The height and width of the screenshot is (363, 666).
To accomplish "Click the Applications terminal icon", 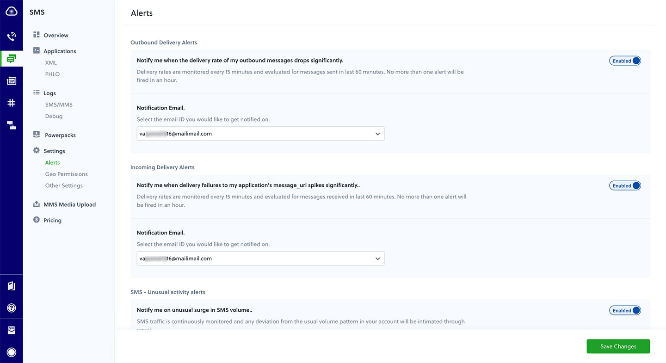I will point(37,50).
